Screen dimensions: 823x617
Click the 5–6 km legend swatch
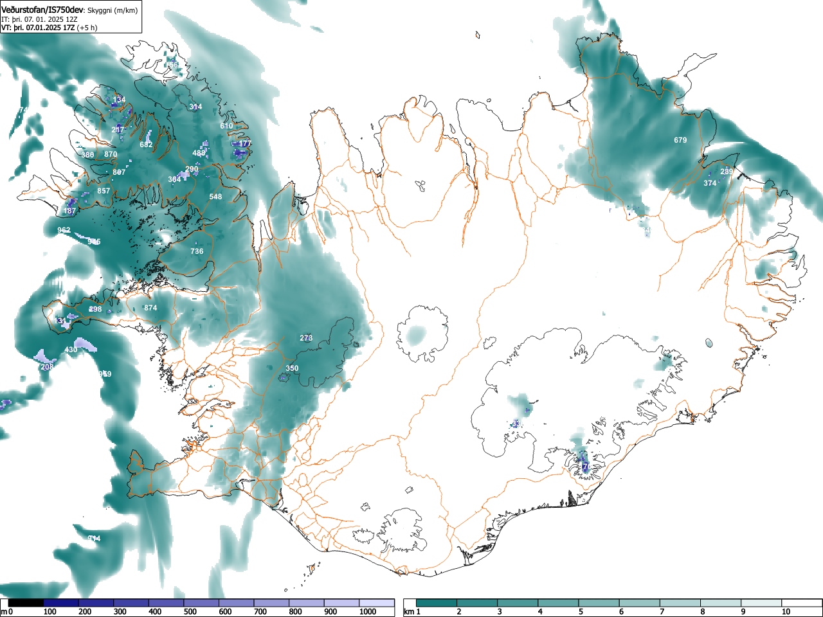pos(599,603)
